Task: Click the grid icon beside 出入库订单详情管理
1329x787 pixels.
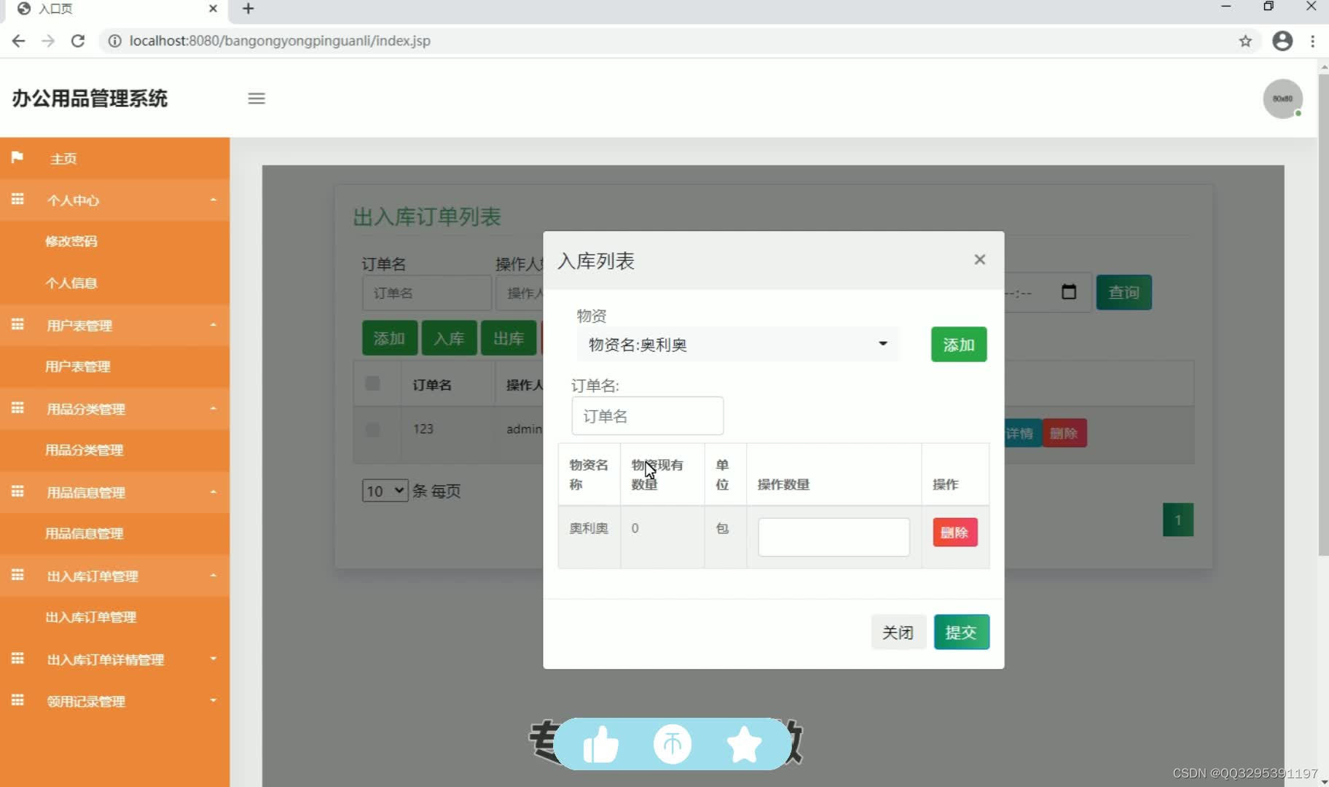Action: coord(17,659)
